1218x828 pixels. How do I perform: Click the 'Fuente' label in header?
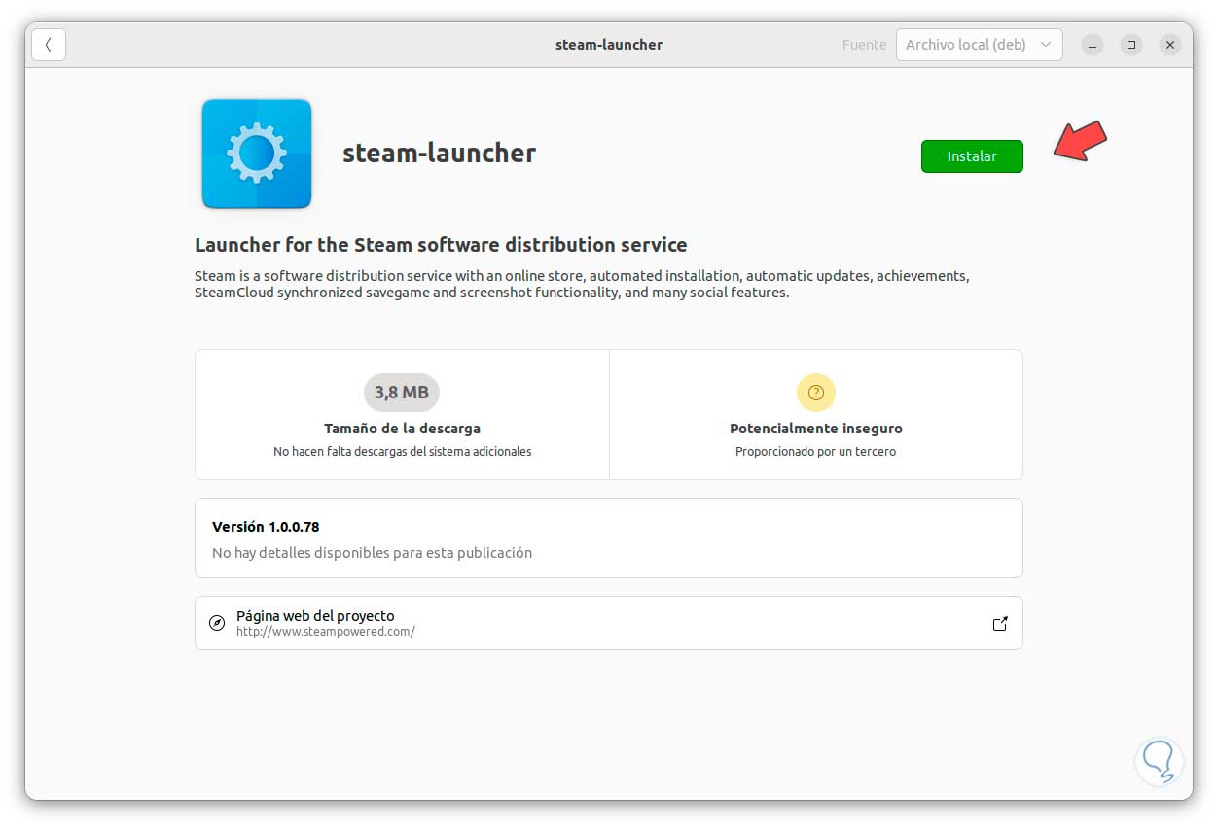865,45
